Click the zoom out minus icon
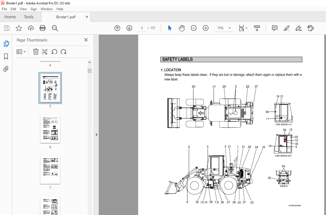The height and width of the screenshot is (215, 326). [x=194, y=28]
